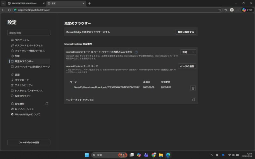Screen dimensions: 255x159
Task: Delete the IE mode page entry with trash icon
Action: tap(193, 88)
